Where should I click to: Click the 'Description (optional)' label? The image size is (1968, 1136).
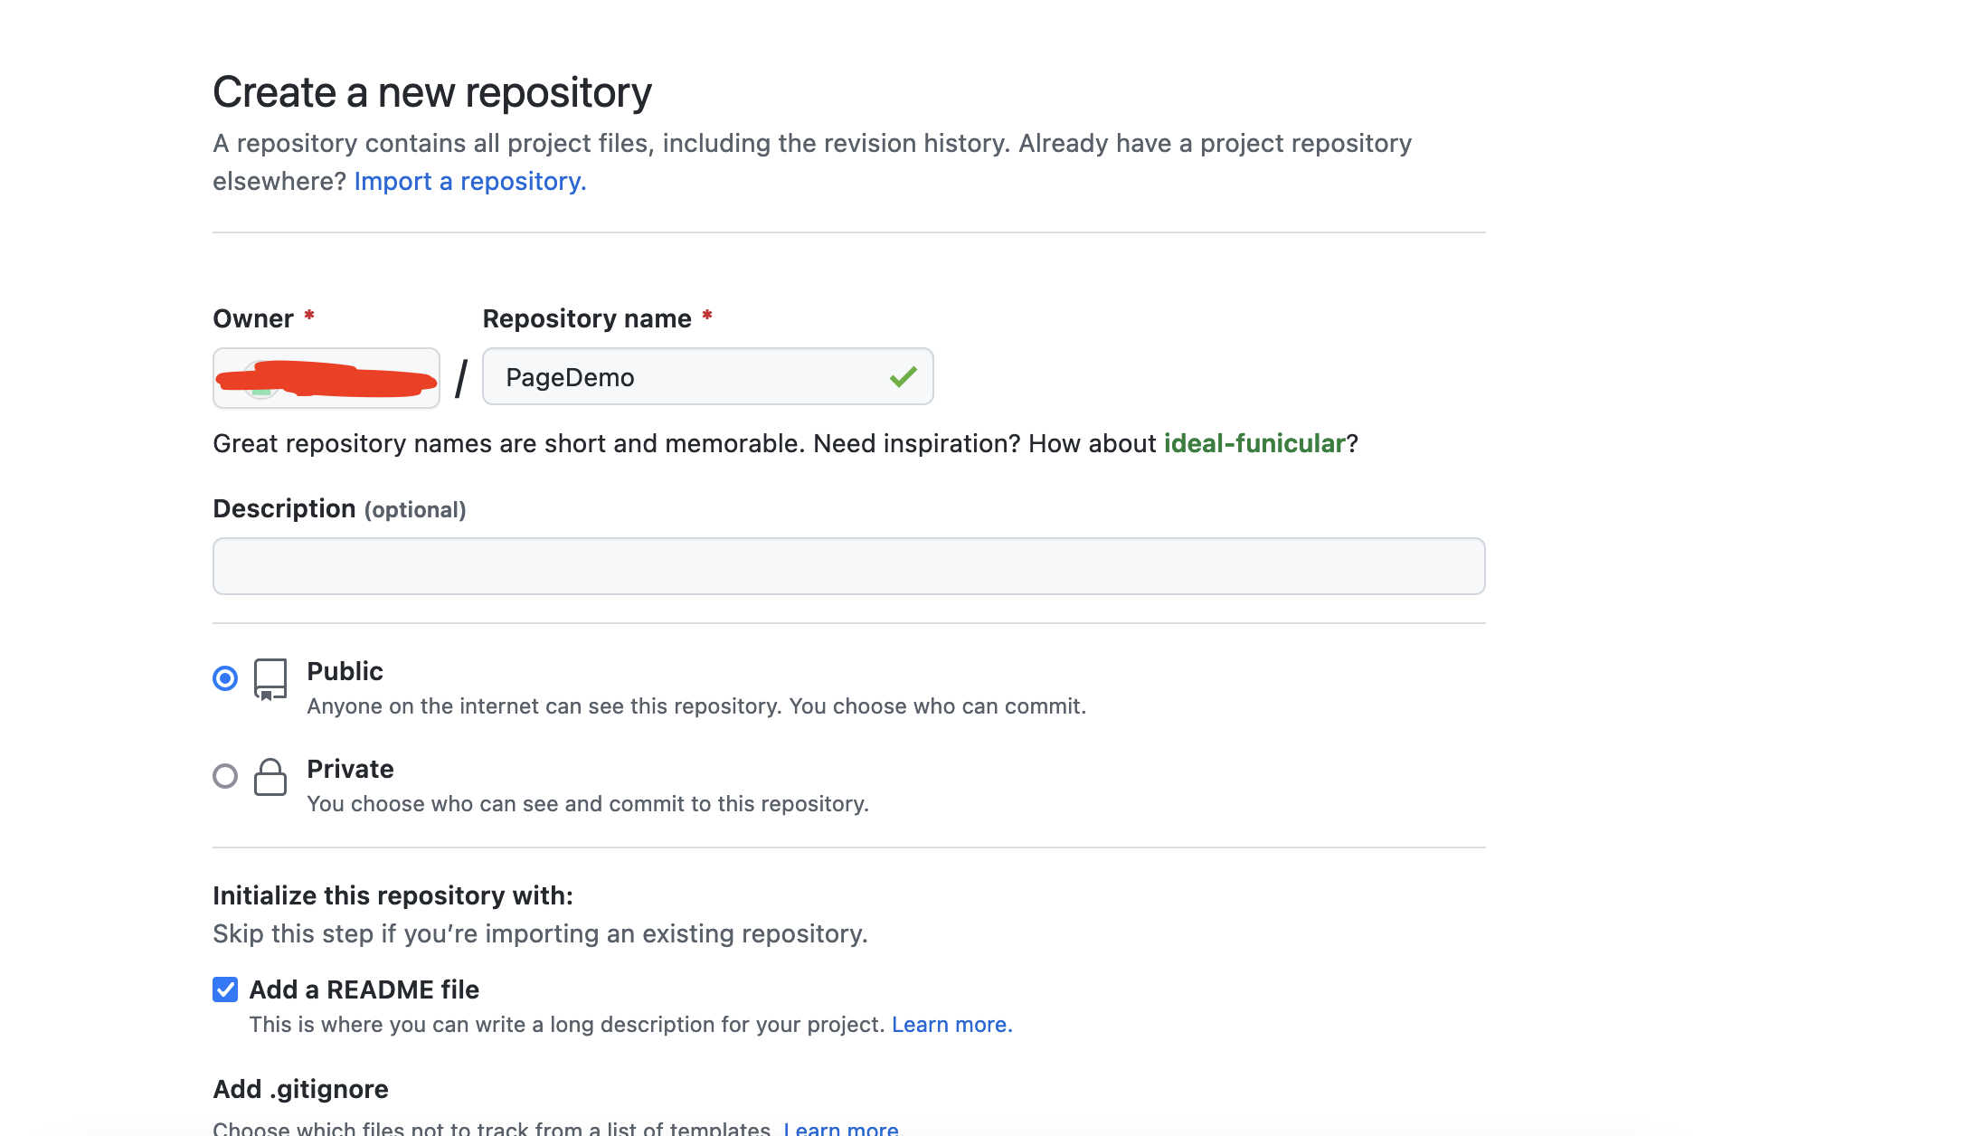[338, 509]
